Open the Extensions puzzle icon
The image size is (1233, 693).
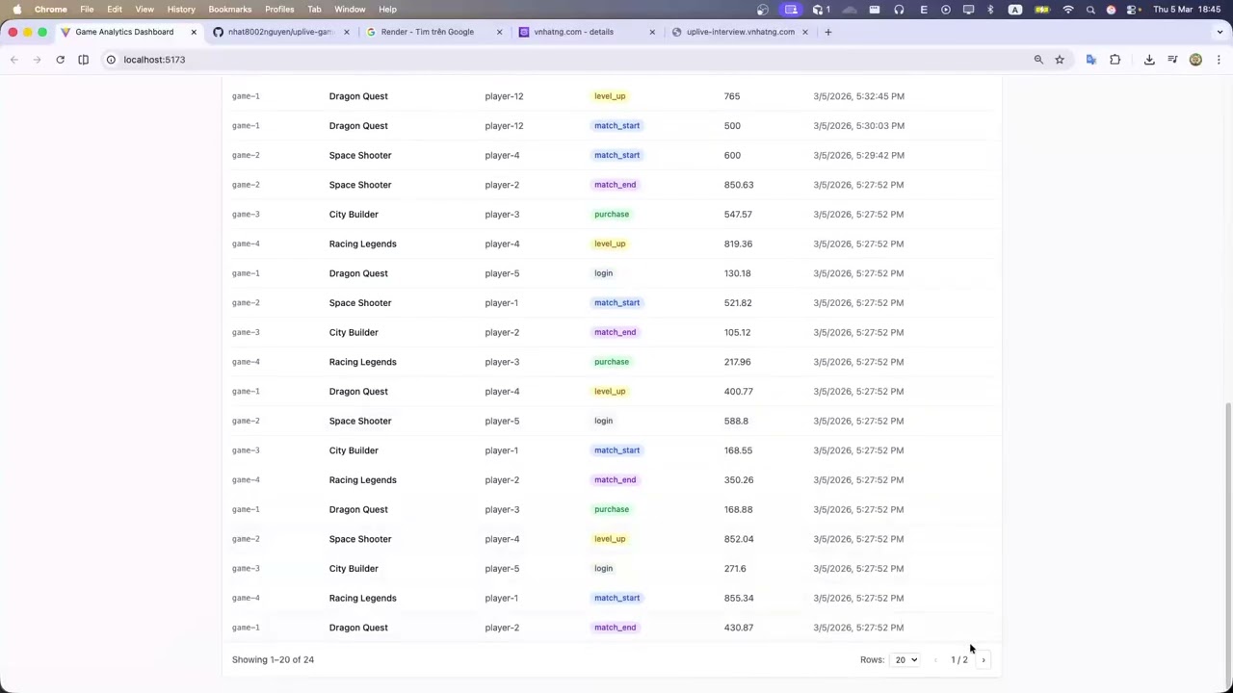coord(1115,60)
